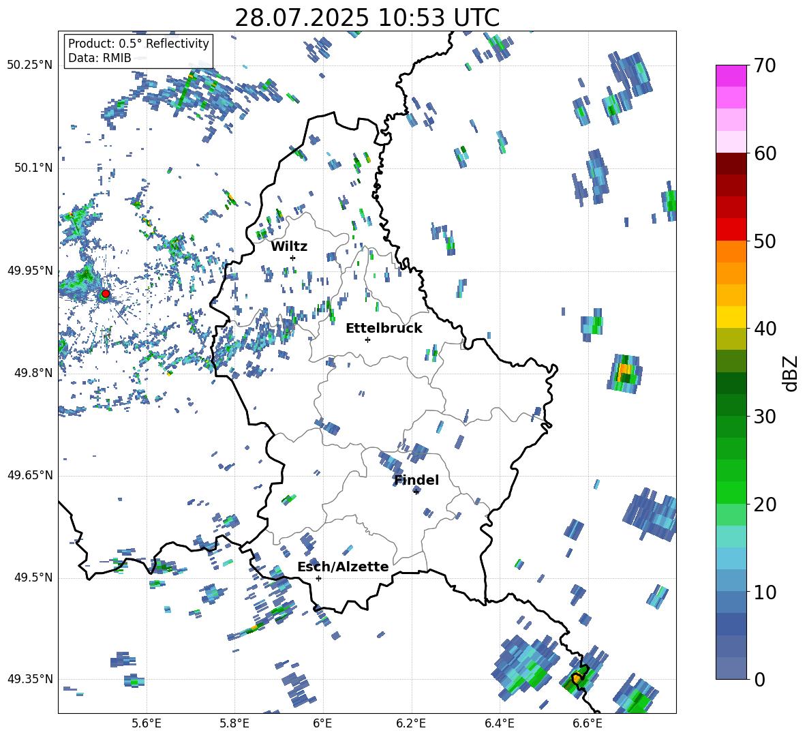Click the 6.4°E longitude label
This screenshot has height=737, width=807.
(x=499, y=723)
